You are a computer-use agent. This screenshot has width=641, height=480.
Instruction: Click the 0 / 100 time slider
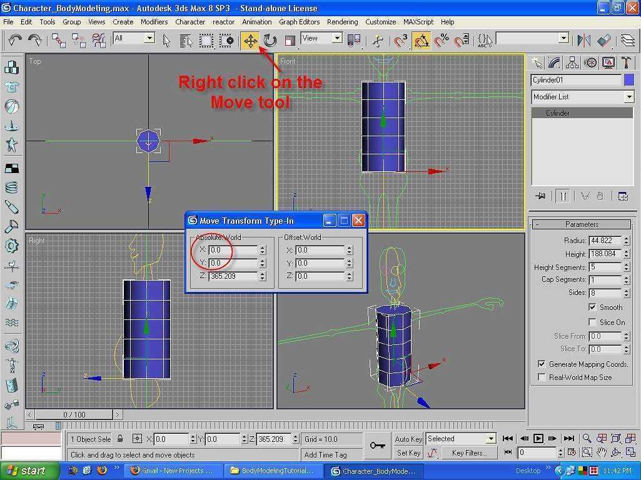[x=74, y=414]
